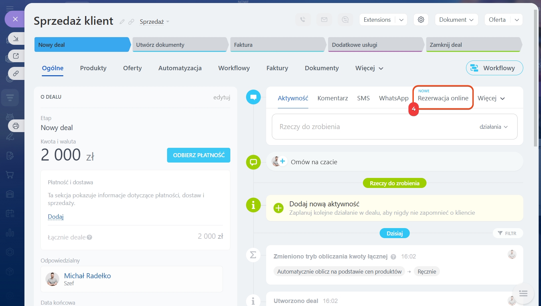Click the ODBIERZ PŁATNOŚĆ button

pyautogui.click(x=199, y=155)
